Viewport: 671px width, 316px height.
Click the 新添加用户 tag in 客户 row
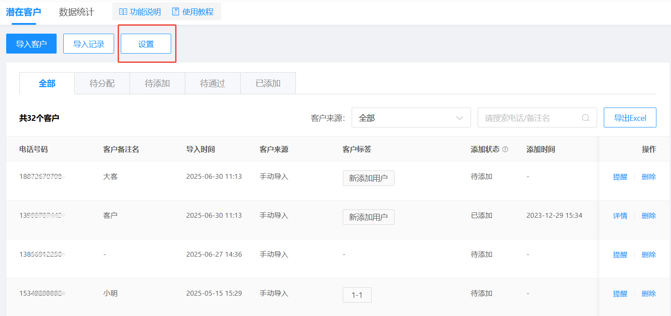point(368,217)
